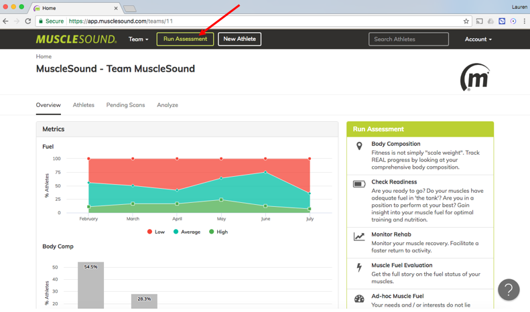The width and height of the screenshot is (530, 312).
Task: Click the July label on Fuel chart axis
Action: click(x=310, y=219)
